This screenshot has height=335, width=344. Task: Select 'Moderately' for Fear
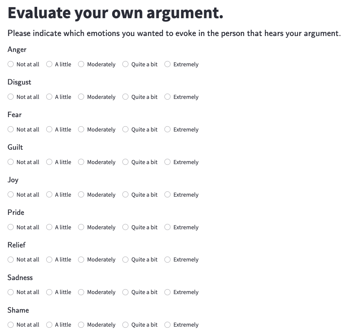click(x=81, y=130)
